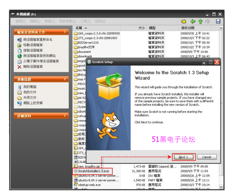Select first ubuntu-8.04.1-server-power ISO file name
This screenshot has height=193, width=228.
98,175
